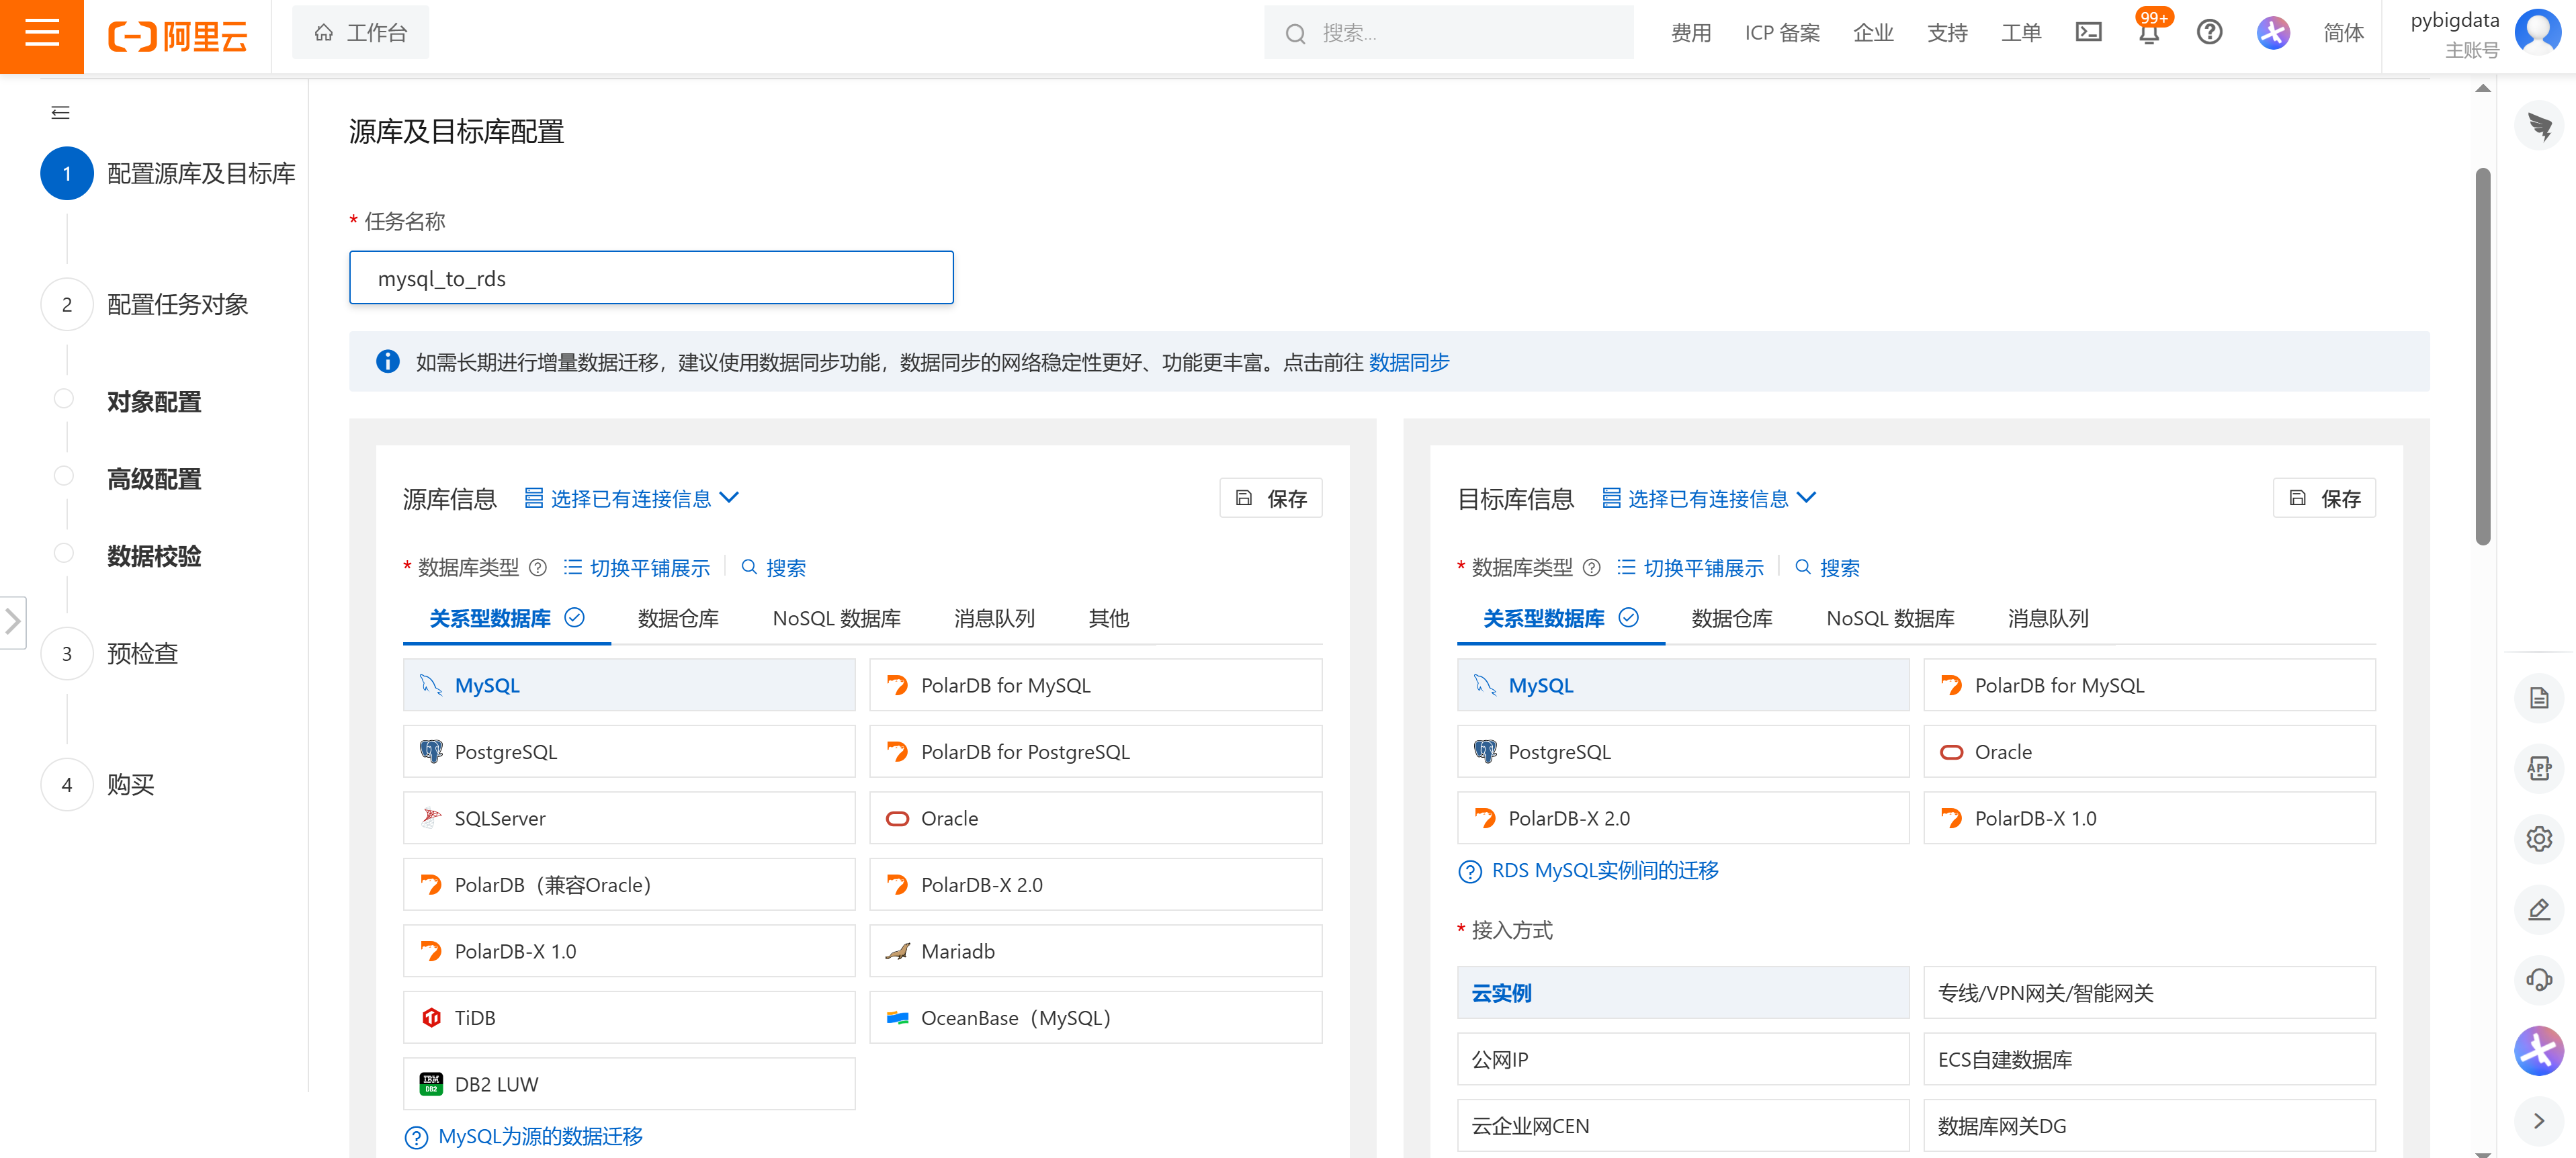Expand target 选择已有连接信息 dropdown
Image resolution: width=2576 pixels, height=1158 pixels.
tap(1709, 498)
